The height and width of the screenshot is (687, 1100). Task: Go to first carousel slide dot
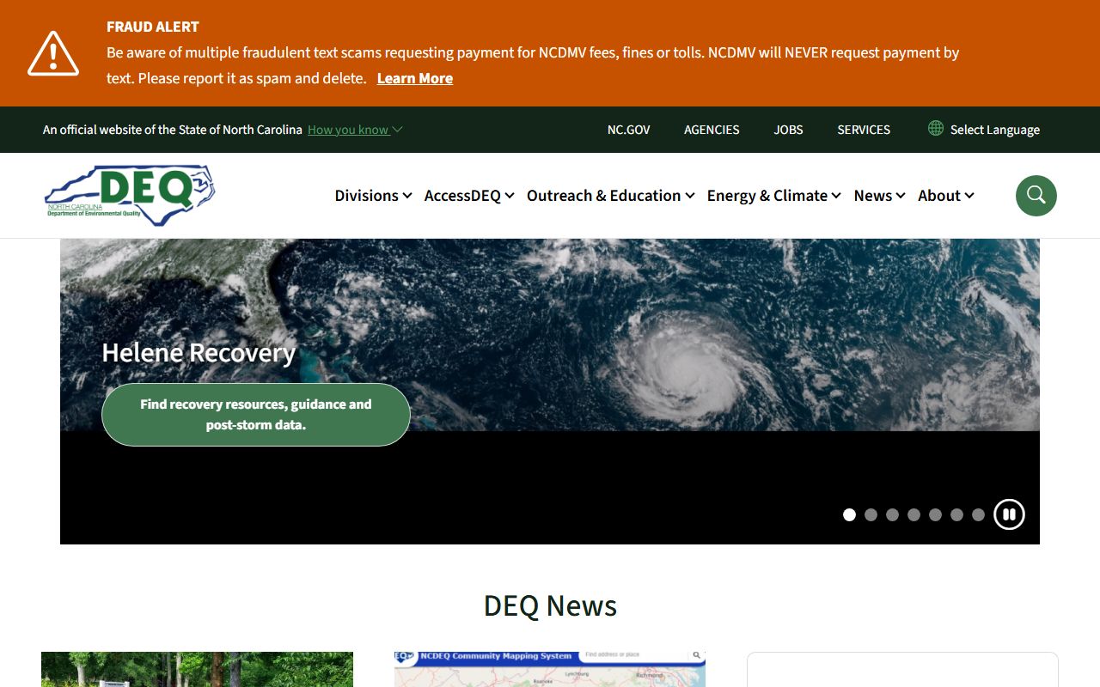pyautogui.click(x=849, y=514)
